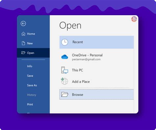The width and height of the screenshot is (156, 130).
Task: Click the Recent clock icon
Action: 65,42
